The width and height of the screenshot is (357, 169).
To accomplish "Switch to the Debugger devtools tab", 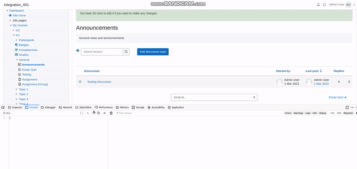I will pyautogui.click(x=48, y=107).
